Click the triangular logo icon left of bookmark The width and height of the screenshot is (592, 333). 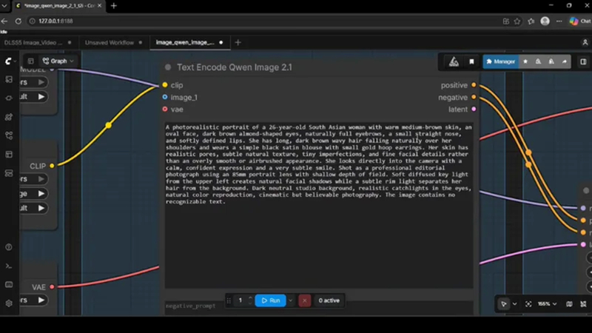(454, 61)
